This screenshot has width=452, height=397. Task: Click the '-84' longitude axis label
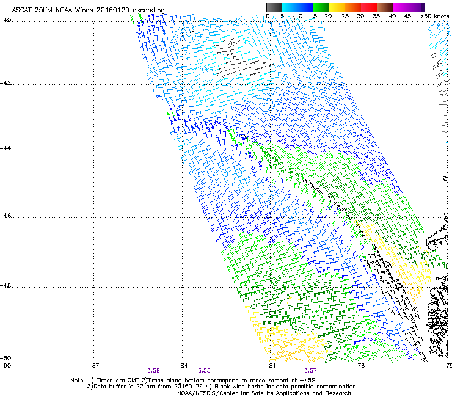(182, 366)
